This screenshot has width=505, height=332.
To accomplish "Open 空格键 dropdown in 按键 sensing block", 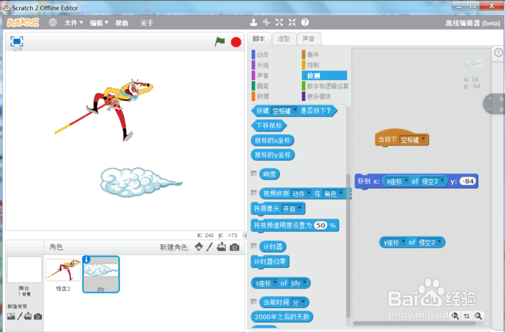I will click(285, 110).
